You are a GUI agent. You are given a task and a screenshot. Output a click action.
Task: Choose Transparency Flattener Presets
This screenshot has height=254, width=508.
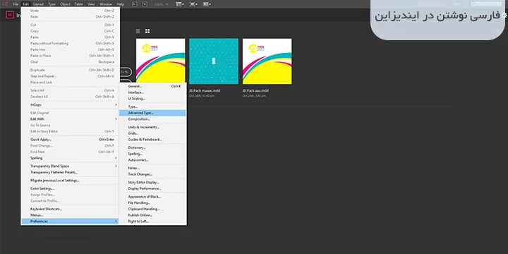click(x=70, y=172)
